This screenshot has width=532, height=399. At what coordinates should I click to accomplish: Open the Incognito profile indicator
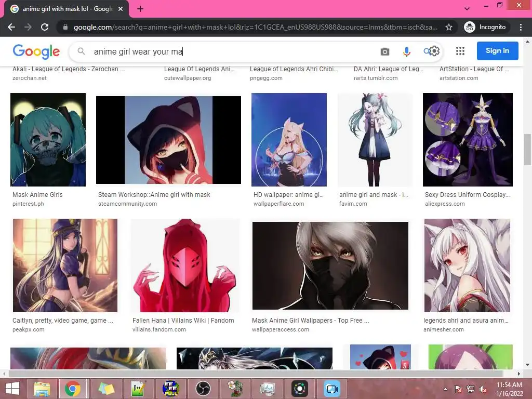[486, 27]
